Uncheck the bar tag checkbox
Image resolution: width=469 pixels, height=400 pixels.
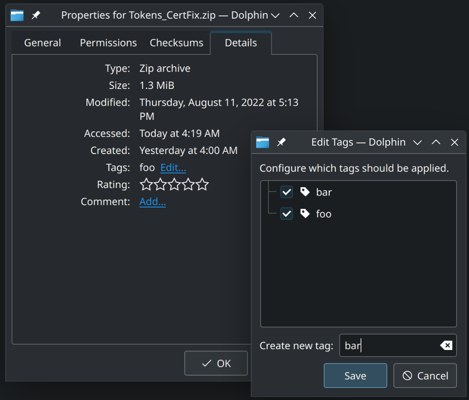pyautogui.click(x=287, y=192)
